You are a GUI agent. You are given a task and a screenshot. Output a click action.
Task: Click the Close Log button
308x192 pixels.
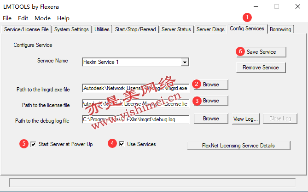(280, 119)
